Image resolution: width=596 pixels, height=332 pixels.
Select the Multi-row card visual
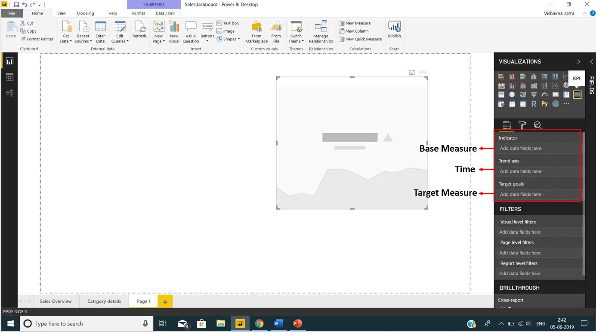(x=566, y=94)
